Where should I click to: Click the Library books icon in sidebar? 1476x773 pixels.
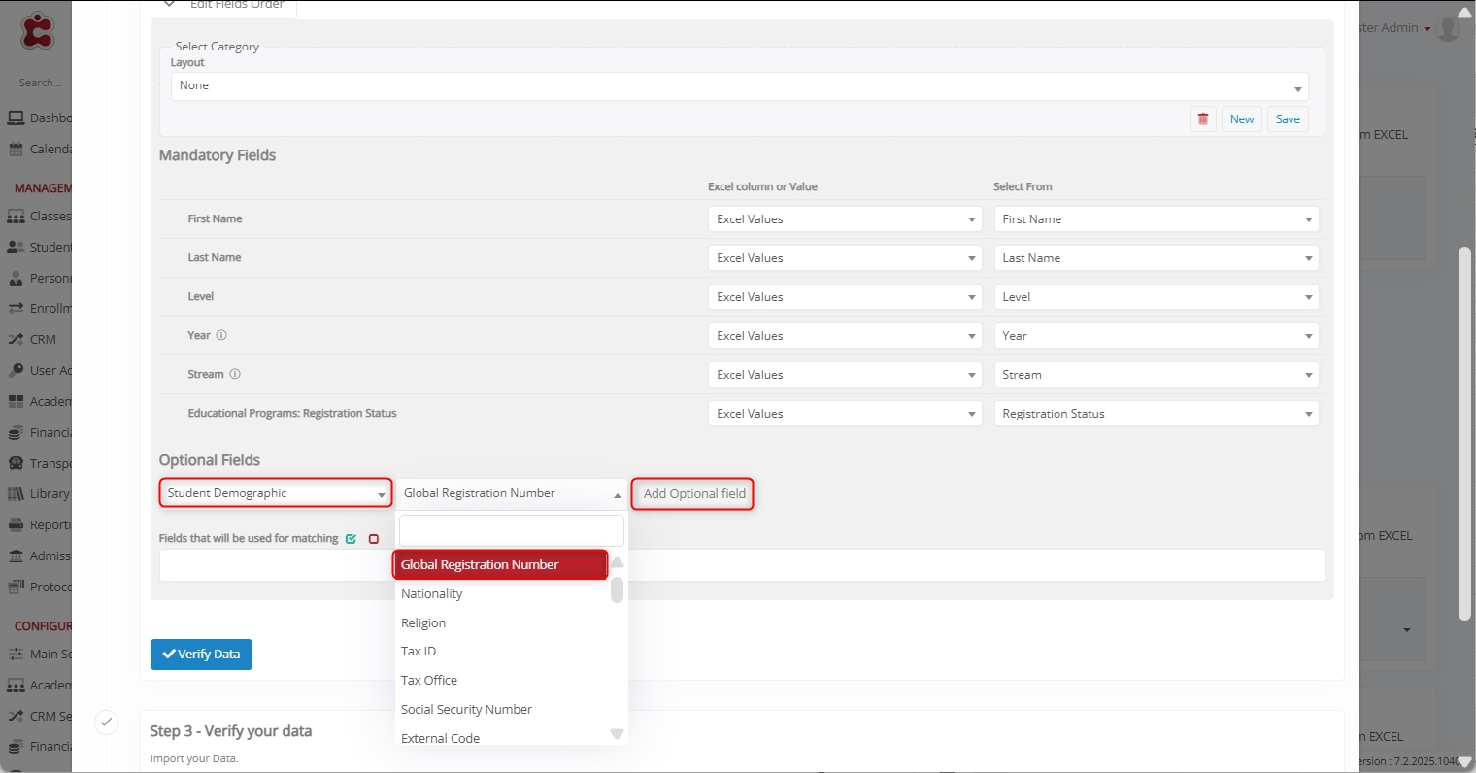[16, 494]
